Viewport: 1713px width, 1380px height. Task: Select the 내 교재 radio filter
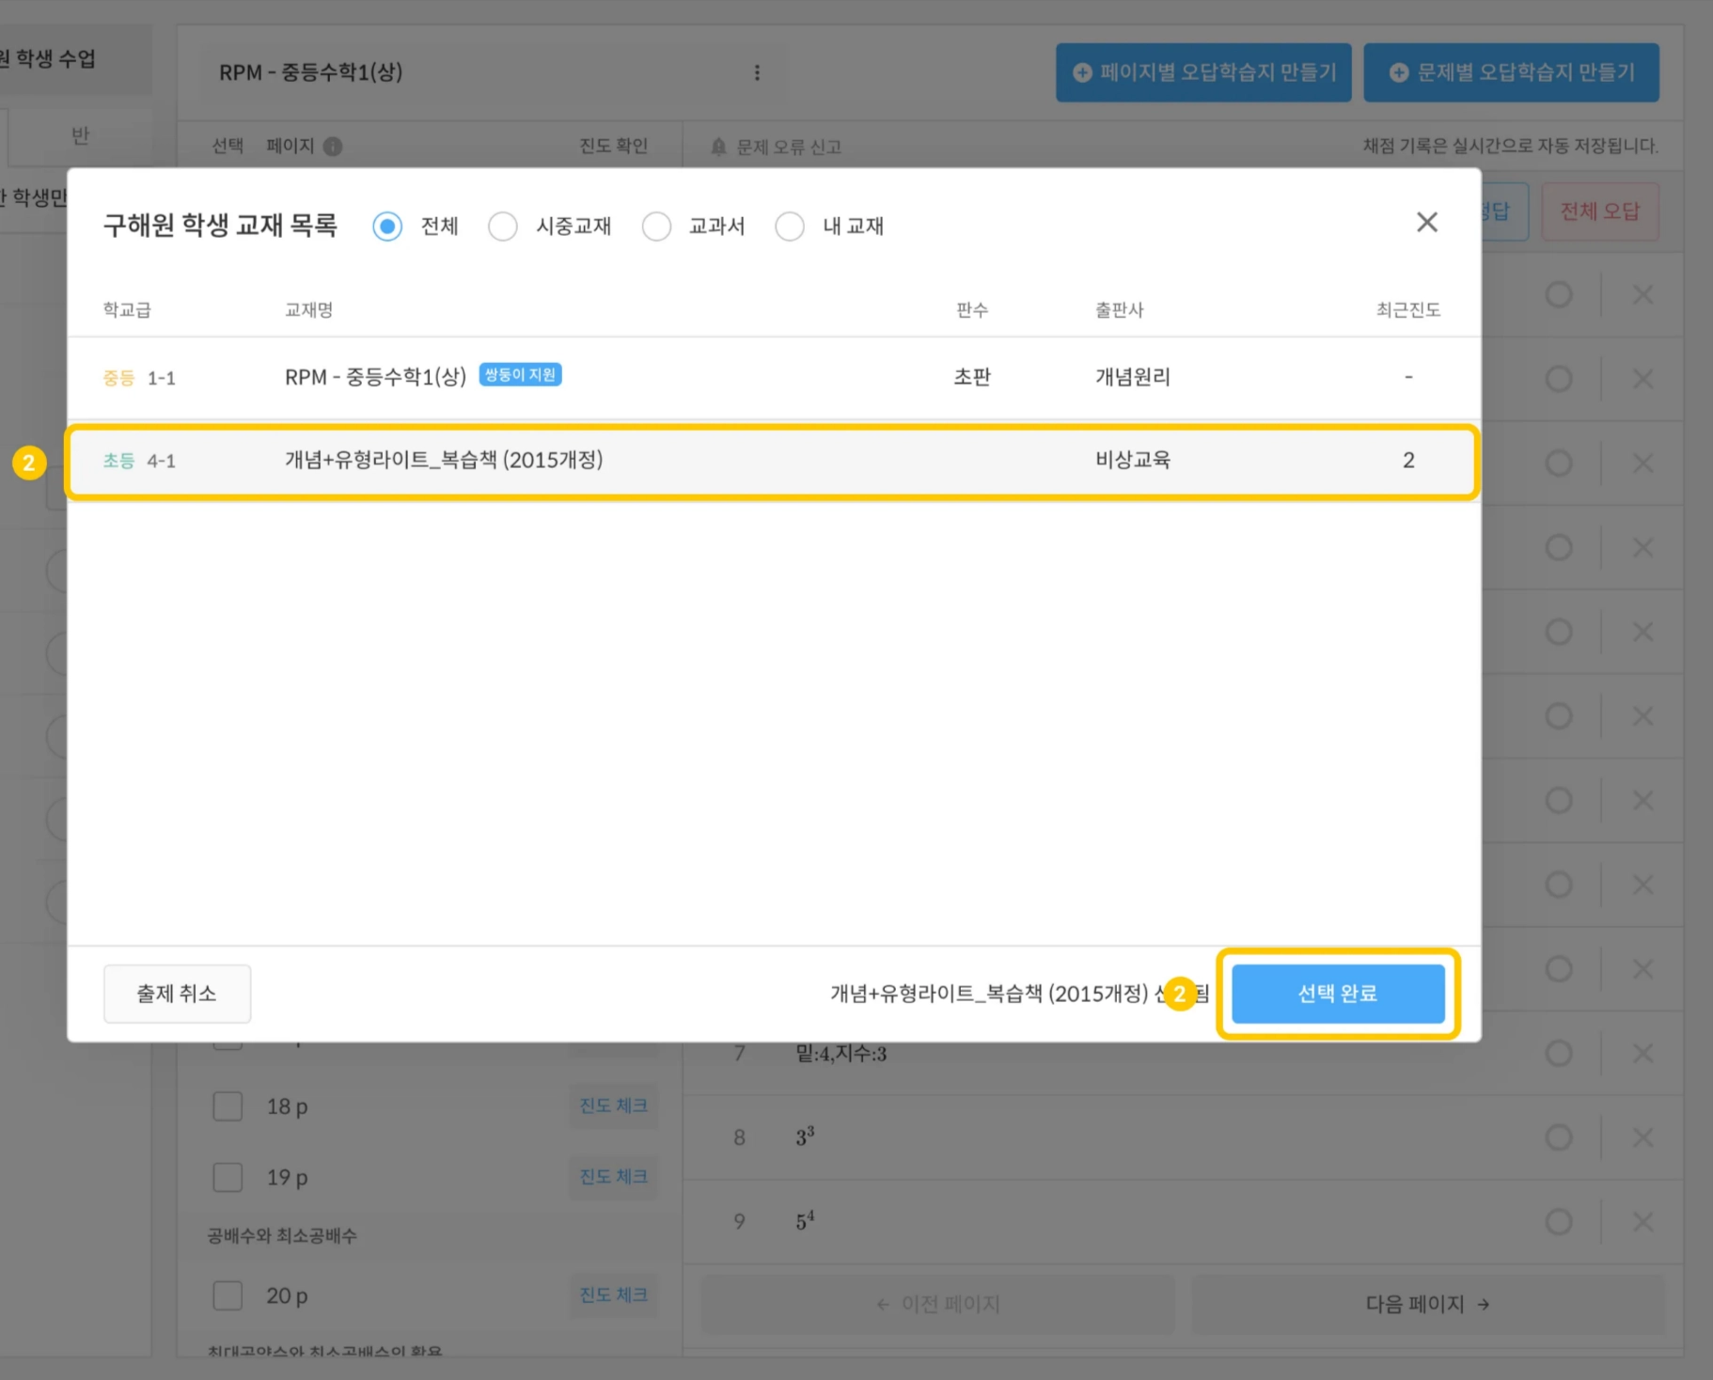pyautogui.click(x=790, y=227)
